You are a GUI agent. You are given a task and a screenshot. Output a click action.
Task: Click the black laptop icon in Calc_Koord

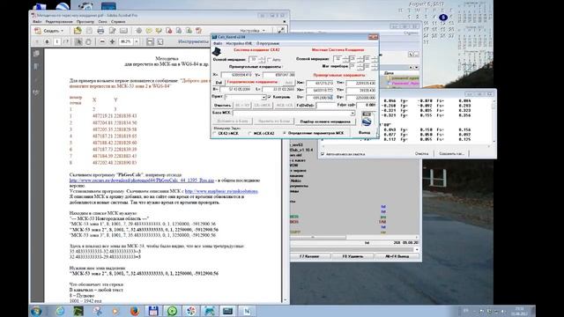pos(217,52)
